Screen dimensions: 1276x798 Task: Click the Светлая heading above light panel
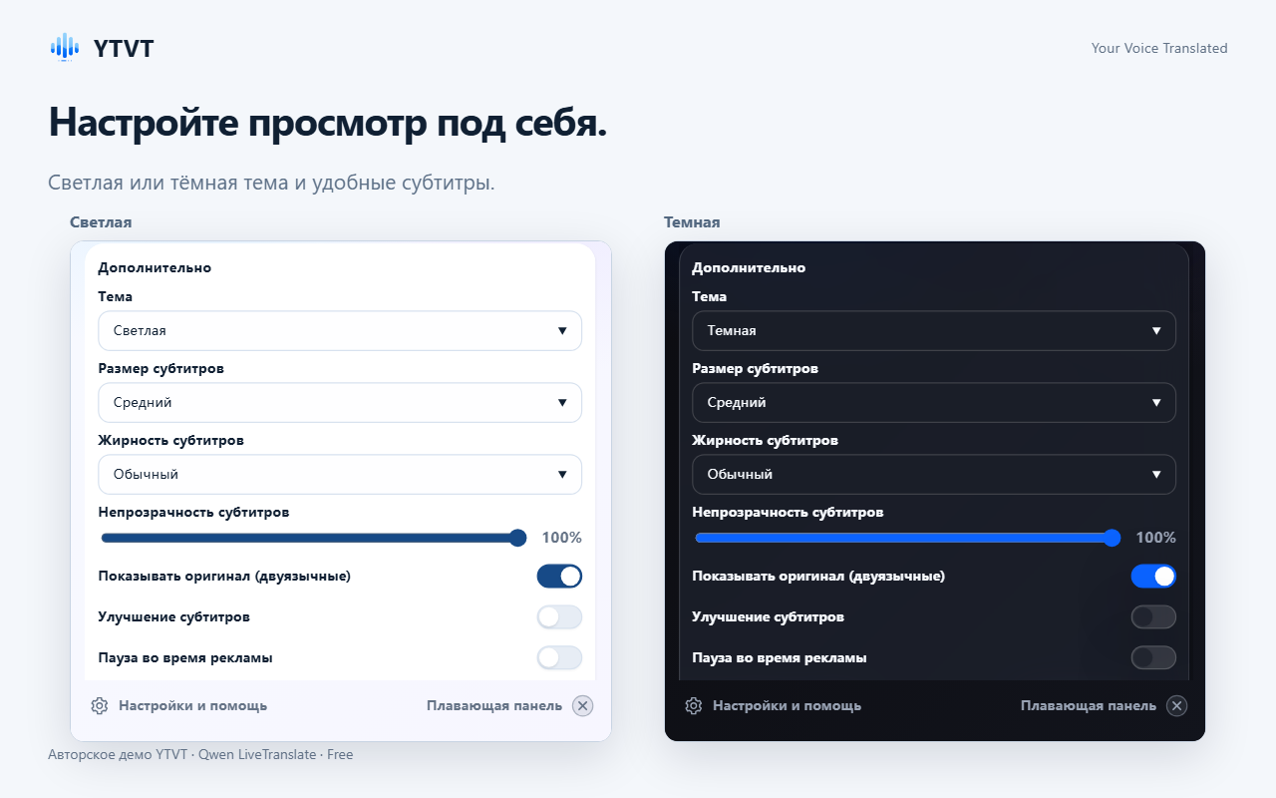(x=101, y=221)
